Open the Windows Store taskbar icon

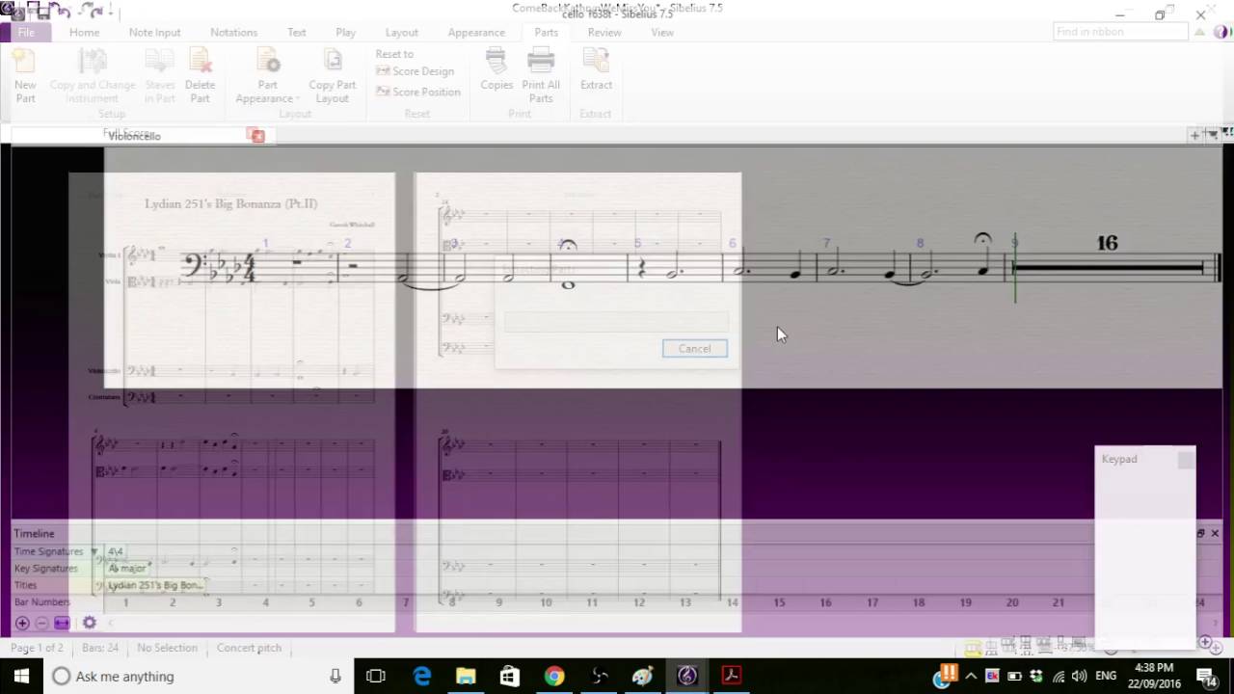click(x=510, y=676)
